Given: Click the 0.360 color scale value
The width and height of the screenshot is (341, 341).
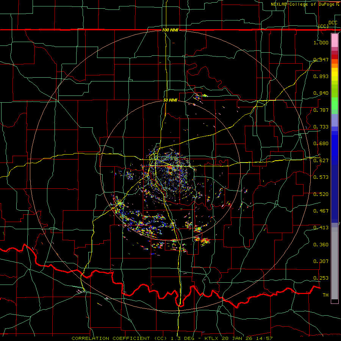Looking at the screenshot, I should pyautogui.click(x=321, y=244).
